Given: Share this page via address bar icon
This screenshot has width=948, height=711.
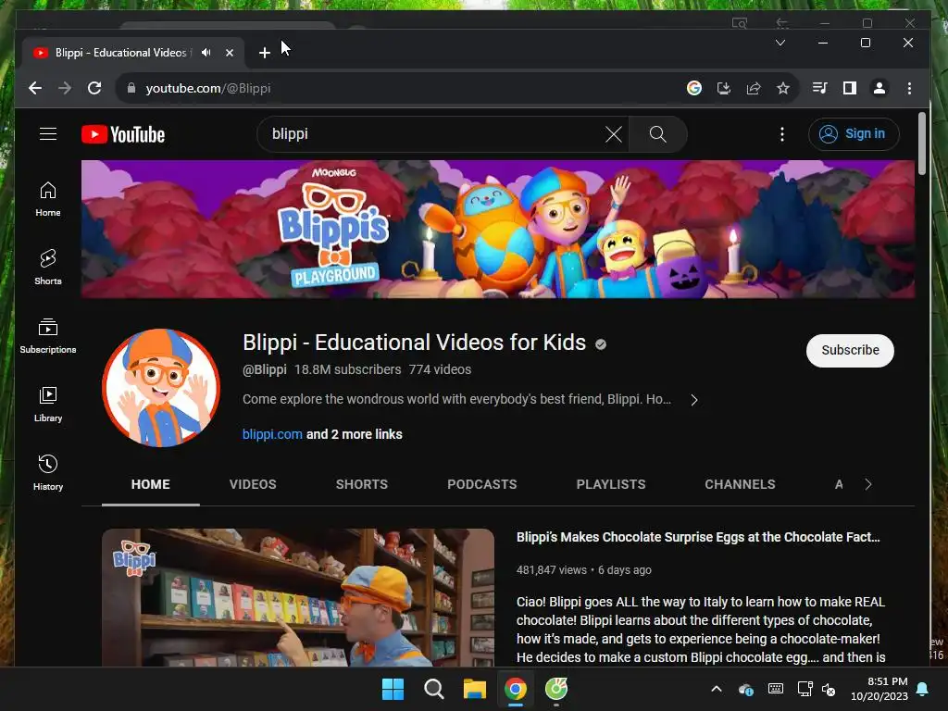Looking at the screenshot, I should tap(754, 88).
